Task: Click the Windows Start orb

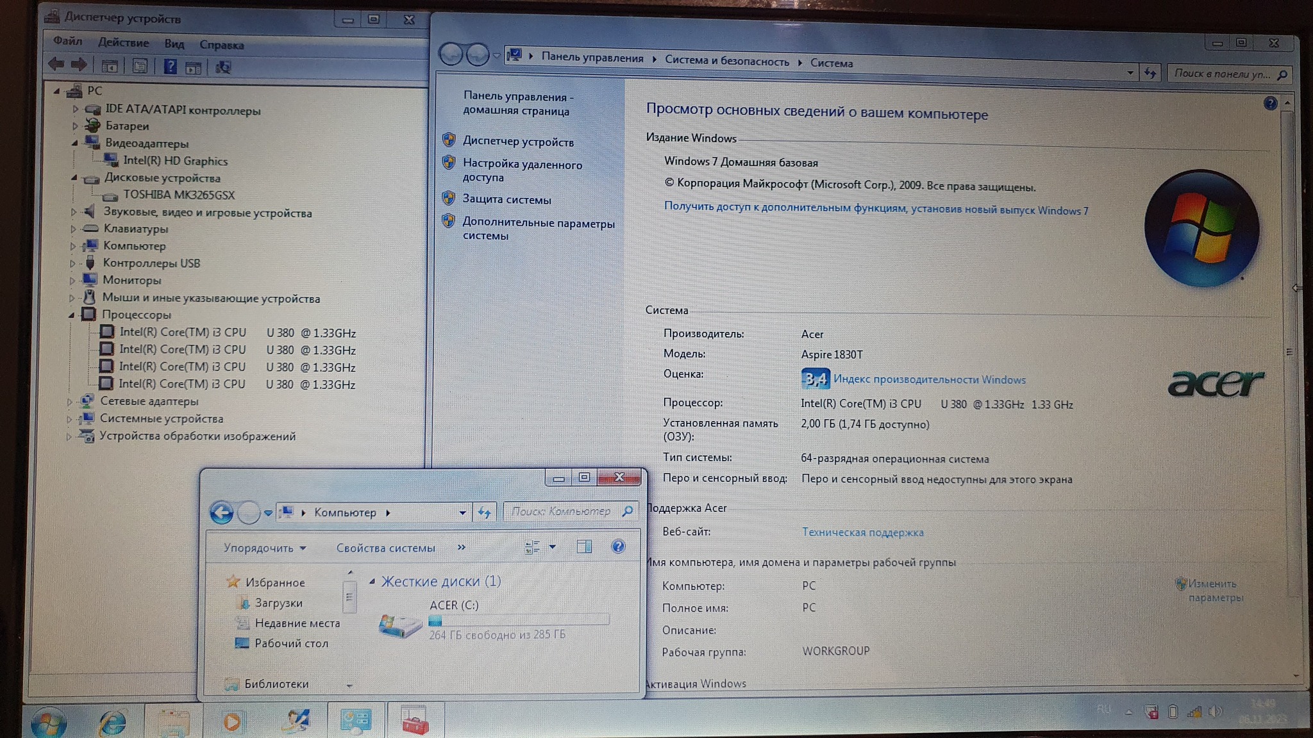Action: 49,723
